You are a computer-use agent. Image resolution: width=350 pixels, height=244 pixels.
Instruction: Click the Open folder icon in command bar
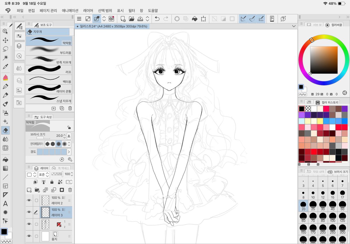[132, 19]
